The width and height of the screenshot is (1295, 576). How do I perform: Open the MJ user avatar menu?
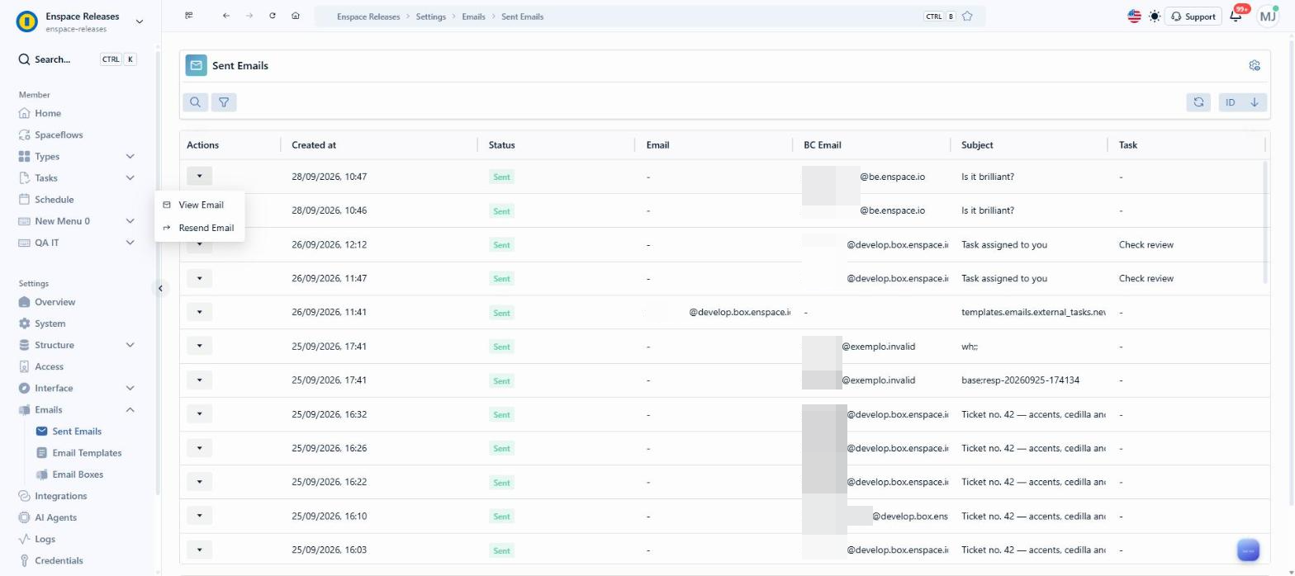click(1267, 16)
